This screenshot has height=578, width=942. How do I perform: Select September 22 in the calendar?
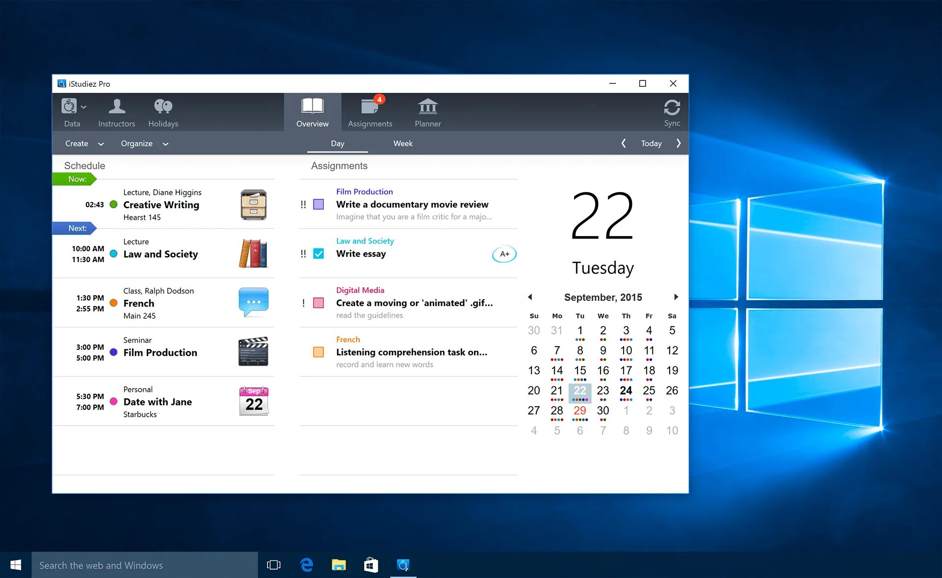(580, 392)
